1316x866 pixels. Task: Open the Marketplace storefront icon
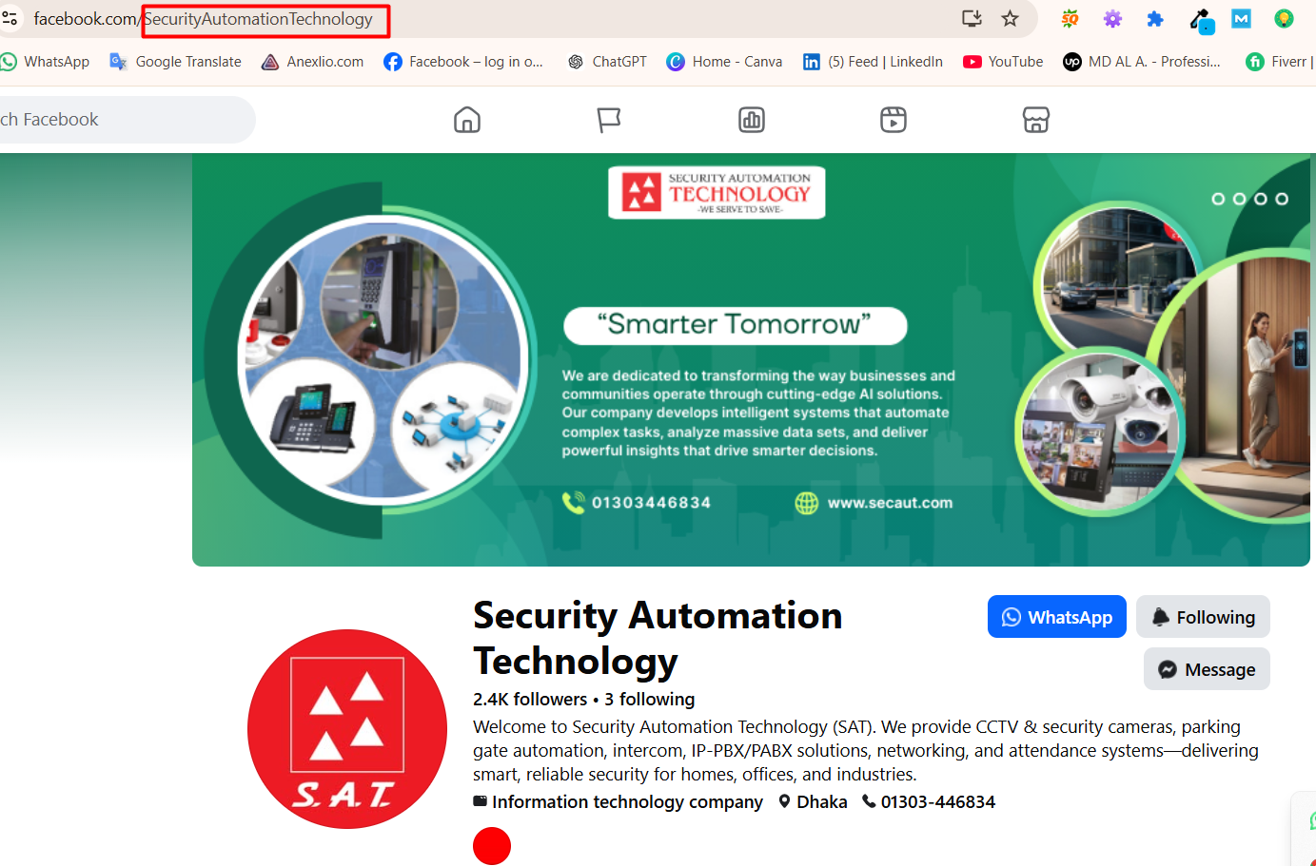1035,120
